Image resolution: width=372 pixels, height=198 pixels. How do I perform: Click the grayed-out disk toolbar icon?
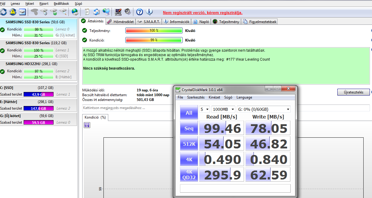coord(34,12)
